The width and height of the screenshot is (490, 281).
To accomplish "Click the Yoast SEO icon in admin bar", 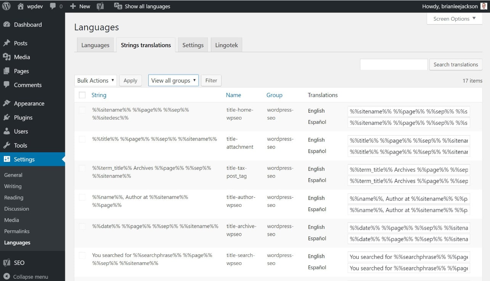I will pos(100,6).
